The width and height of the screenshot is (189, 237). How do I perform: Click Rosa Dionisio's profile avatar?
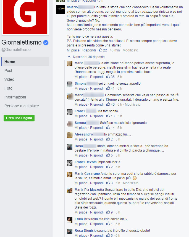tap(70, 231)
